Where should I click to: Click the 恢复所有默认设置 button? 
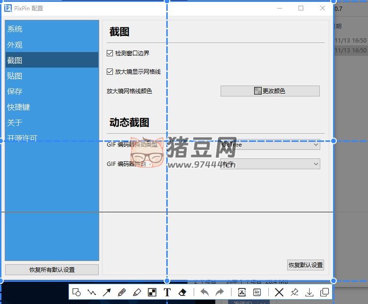click(52, 269)
